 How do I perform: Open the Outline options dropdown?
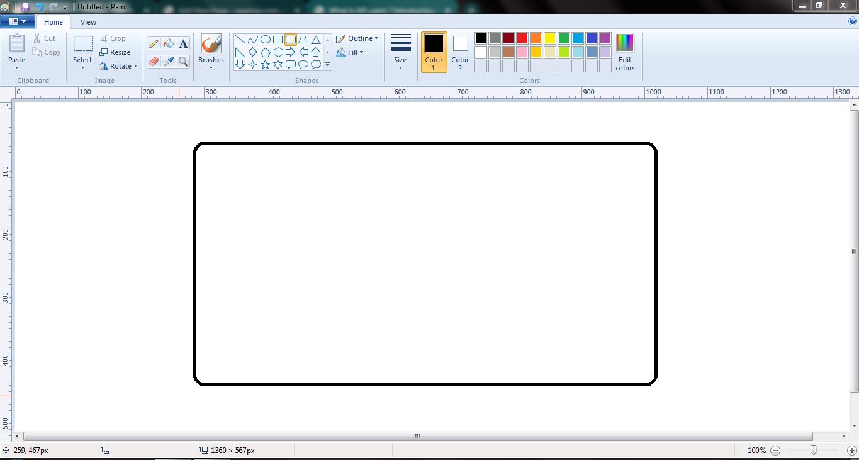(x=357, y=38)
